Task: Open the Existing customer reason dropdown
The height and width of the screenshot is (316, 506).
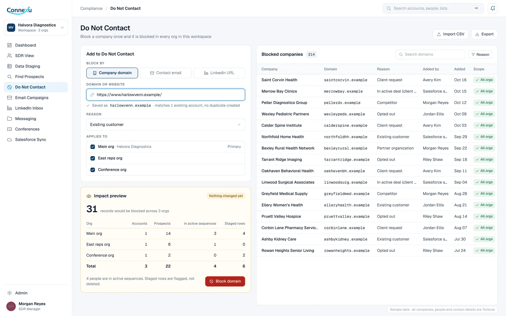Action: [166, 125]
